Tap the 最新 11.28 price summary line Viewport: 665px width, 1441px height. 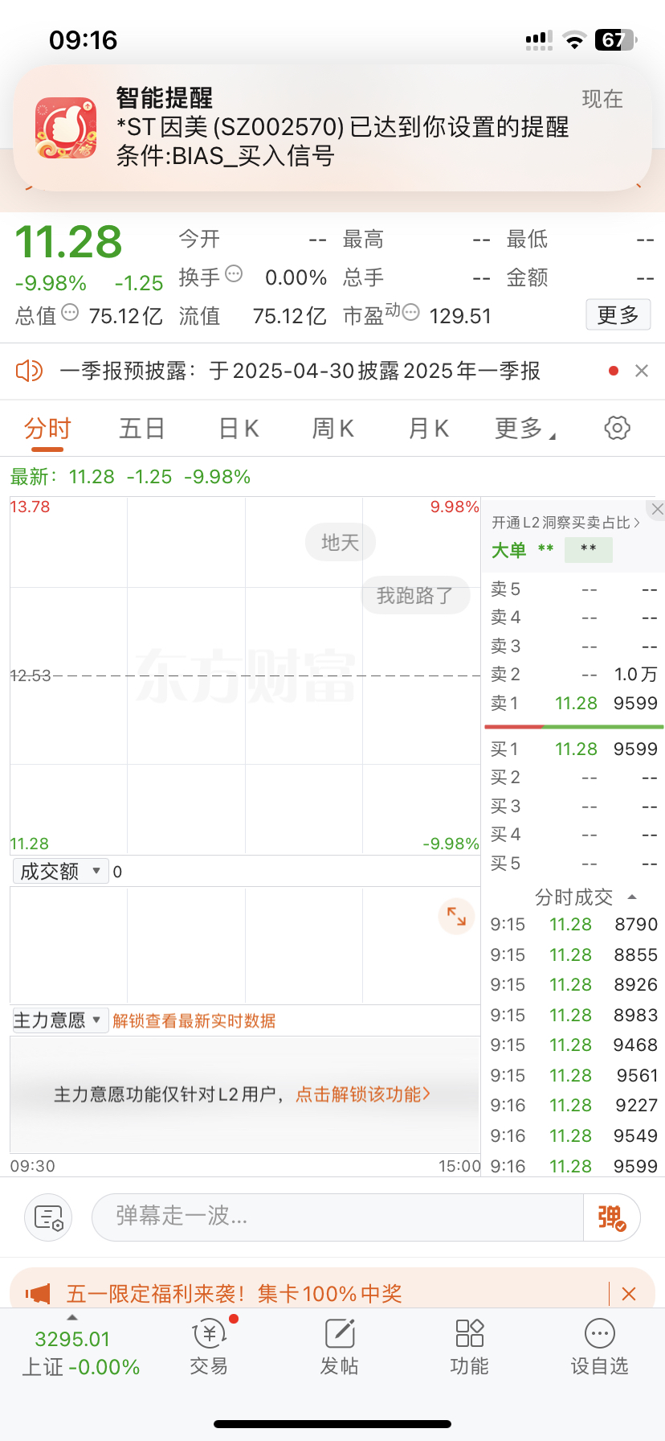point(130,477)
